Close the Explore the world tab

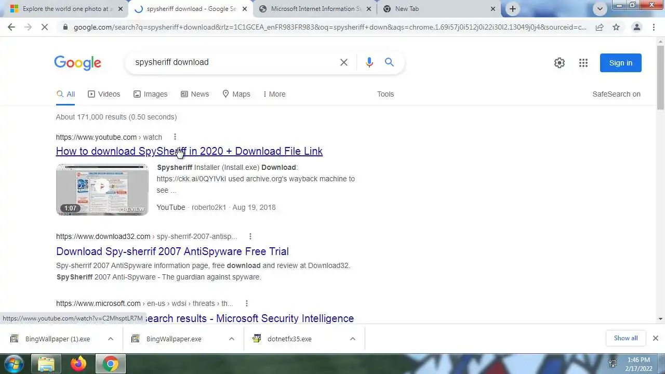click(121, 9)
